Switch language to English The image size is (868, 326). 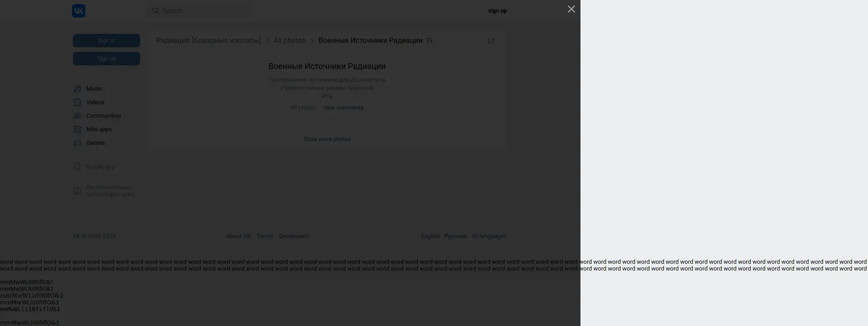tap(430, 236)
